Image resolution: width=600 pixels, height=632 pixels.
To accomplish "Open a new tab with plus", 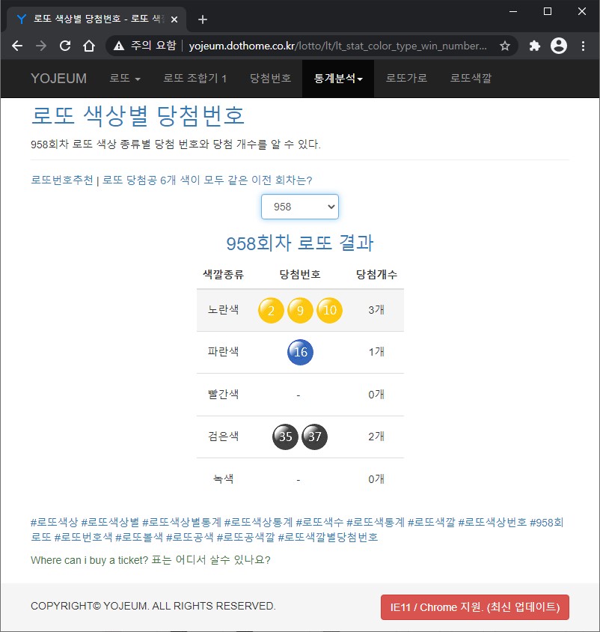I will [203, 19].
